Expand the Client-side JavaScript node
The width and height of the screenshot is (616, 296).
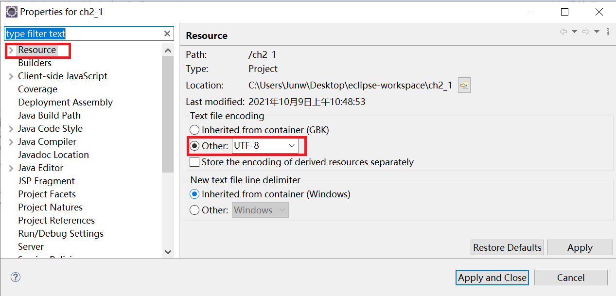pyautogui.click(x=11, y=76)
